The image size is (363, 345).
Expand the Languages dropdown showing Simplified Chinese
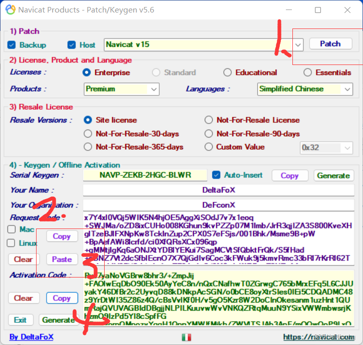pos(347,89)
